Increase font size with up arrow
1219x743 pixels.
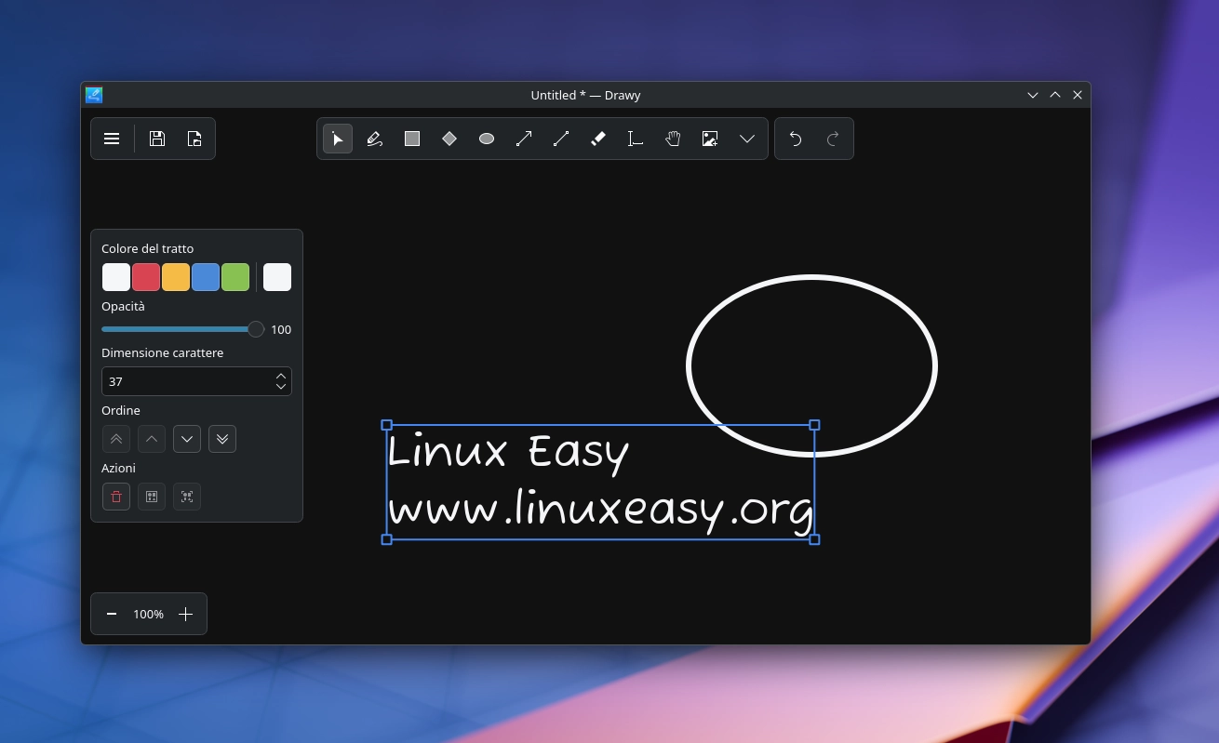(x=281, y=376)
